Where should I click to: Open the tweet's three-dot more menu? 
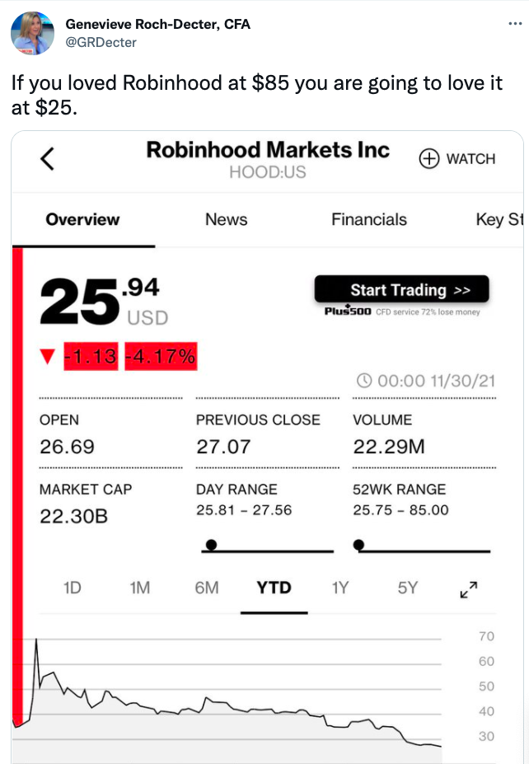click(514, 23)
